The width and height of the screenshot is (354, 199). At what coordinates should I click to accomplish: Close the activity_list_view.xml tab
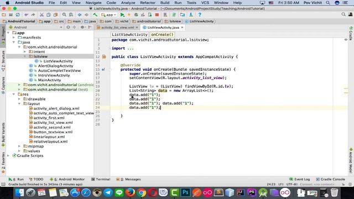tap(137, 27)
